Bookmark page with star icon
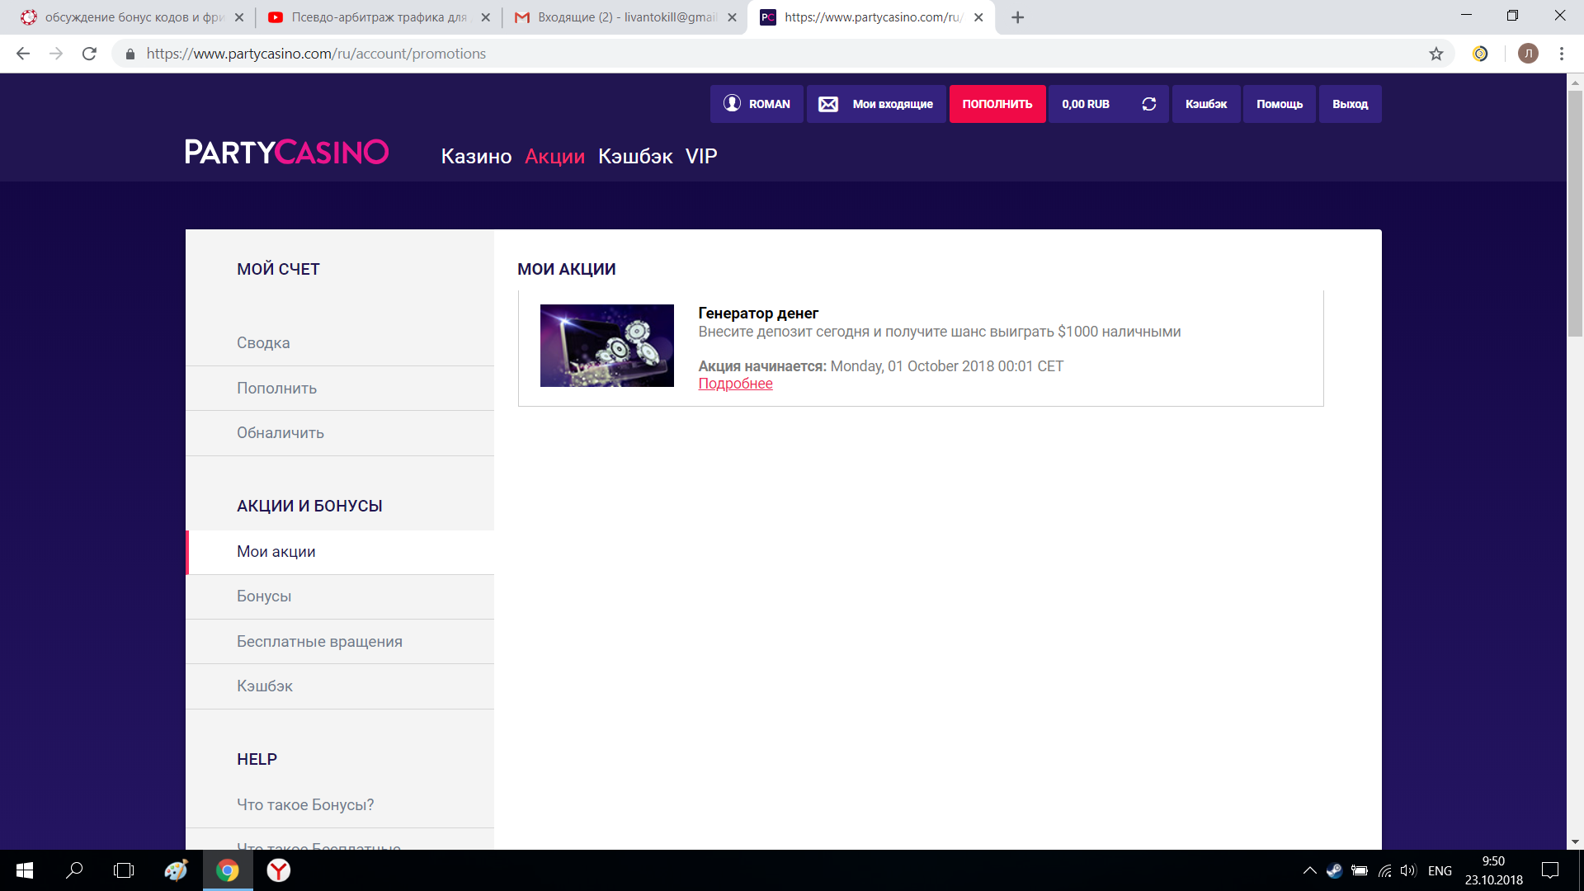1584x891 pixels. coord(1436,54)
